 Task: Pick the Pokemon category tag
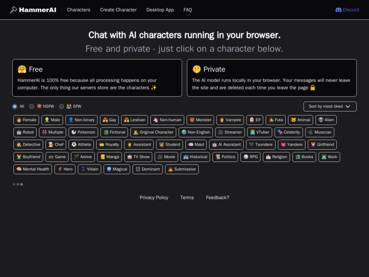tap(84, 132)
